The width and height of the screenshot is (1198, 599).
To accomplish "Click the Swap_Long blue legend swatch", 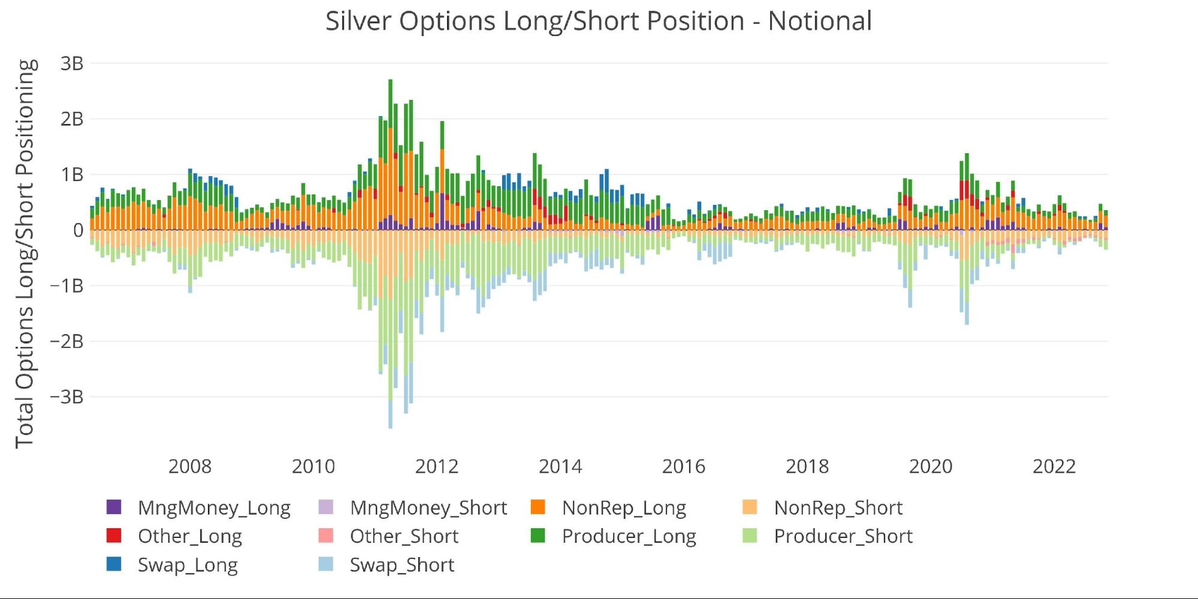I will [114, 564].
